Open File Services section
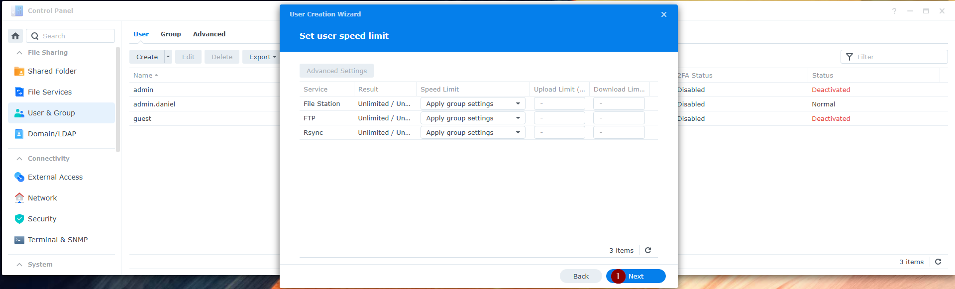Screen dimensions: 955x289 [x=50, y=92]
